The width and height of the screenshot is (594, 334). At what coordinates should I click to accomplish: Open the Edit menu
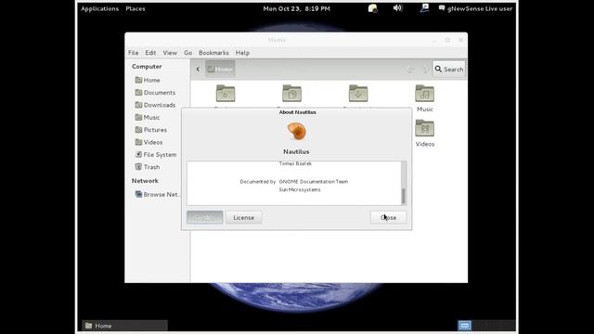pos(150,53)
